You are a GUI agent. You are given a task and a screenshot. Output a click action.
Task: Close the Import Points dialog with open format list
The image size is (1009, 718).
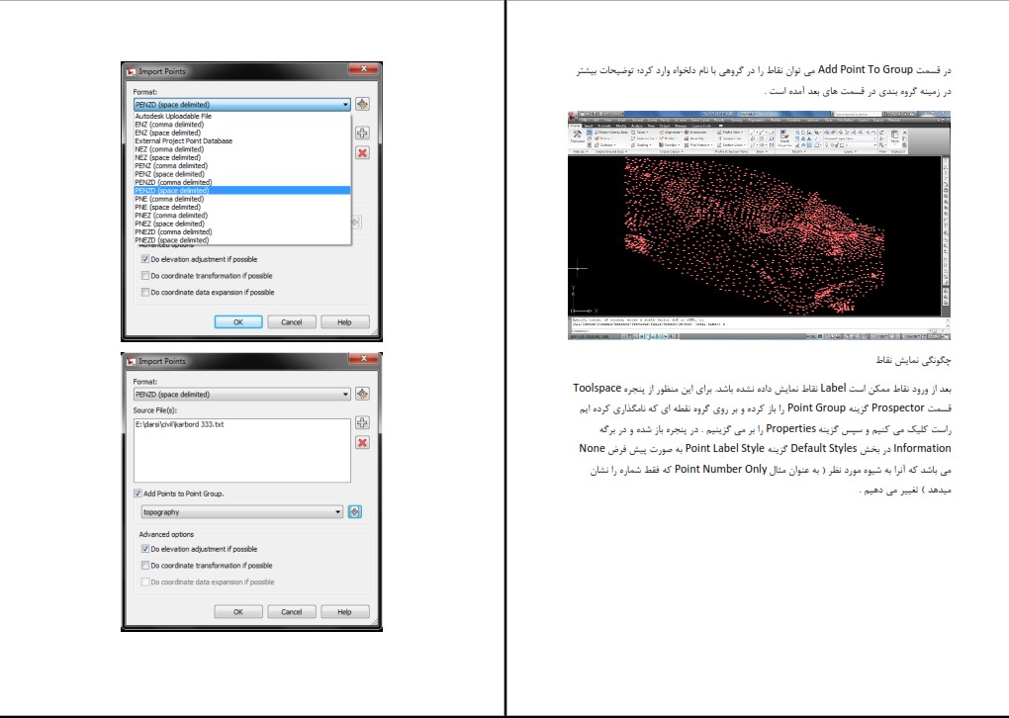pyautogui.click(x=364, y=69)
